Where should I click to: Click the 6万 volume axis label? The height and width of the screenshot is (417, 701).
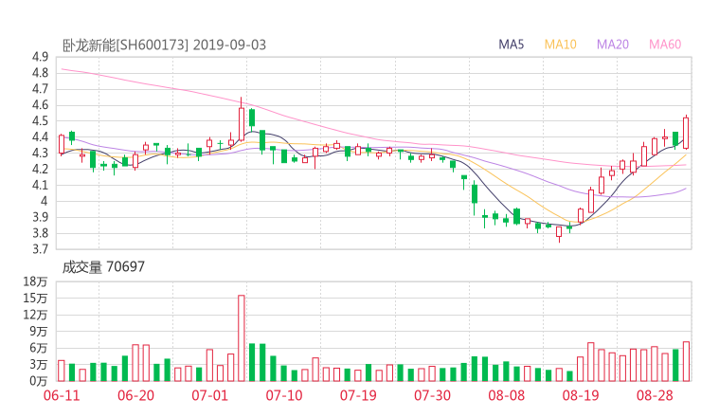(39, 348)
